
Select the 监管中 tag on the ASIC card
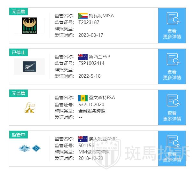pos(19,135)
